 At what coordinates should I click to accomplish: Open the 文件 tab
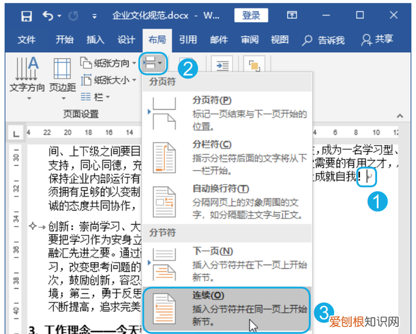27,40
